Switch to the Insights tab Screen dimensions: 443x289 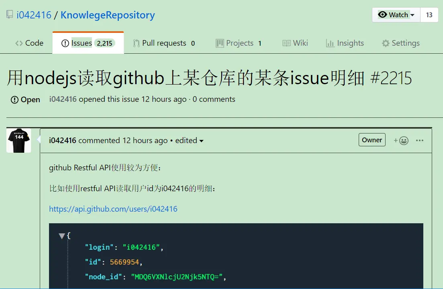tap(345, 43)
